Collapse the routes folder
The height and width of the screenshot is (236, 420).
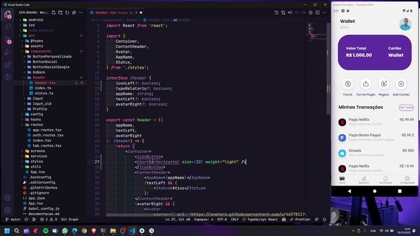37,125
